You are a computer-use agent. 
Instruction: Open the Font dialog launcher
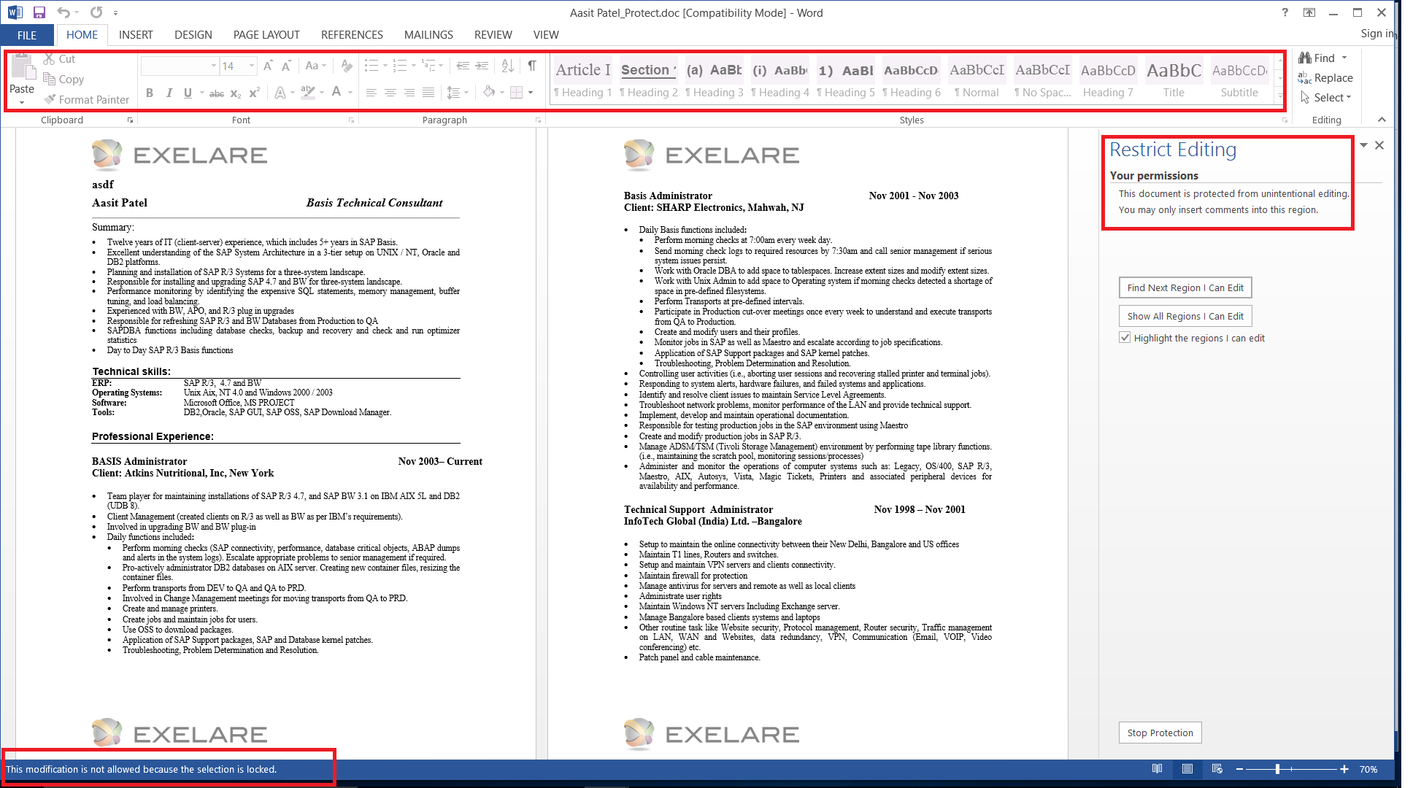tap(351, 120)
